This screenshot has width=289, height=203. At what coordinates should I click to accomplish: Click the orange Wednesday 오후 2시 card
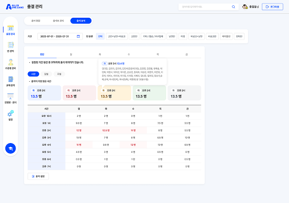pyautogui.click(x=114, y=93)
